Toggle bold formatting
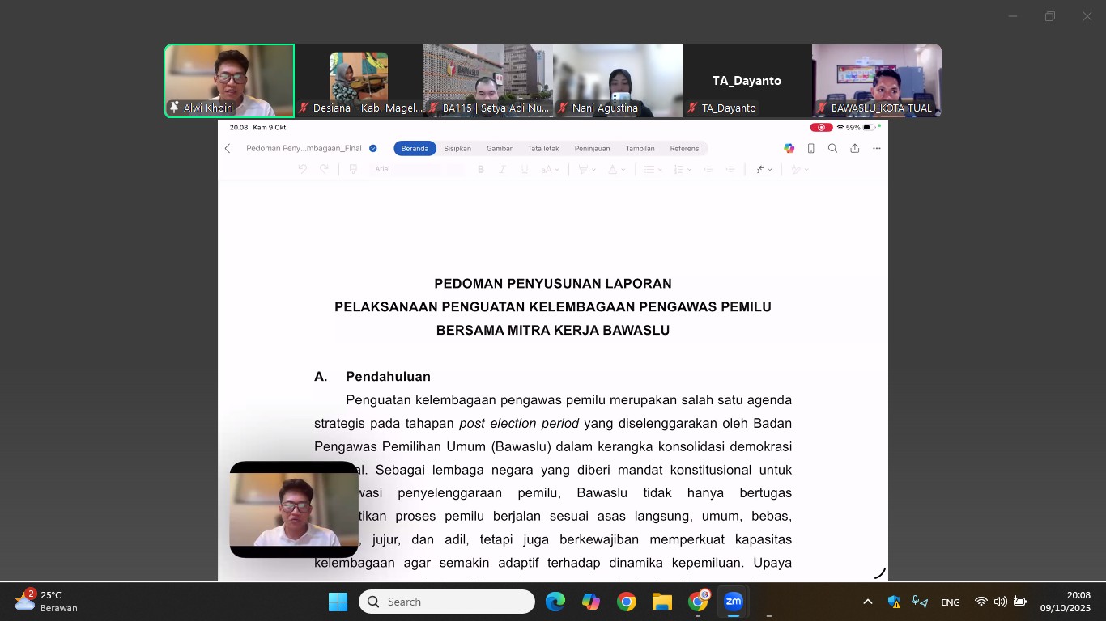 [x=480, y=169]
